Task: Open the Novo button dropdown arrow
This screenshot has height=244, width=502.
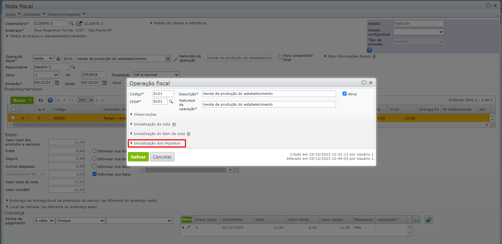Action: click(31, 100)
